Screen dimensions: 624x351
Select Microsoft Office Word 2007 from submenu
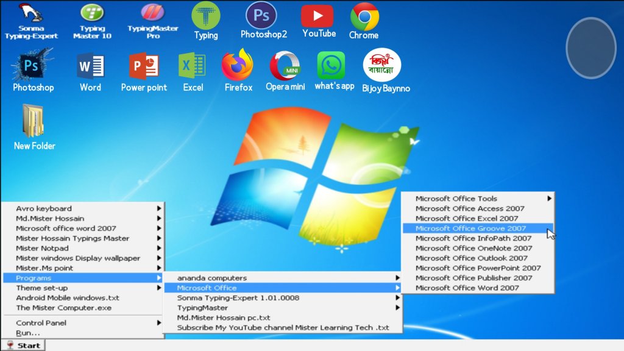point(467,288)
